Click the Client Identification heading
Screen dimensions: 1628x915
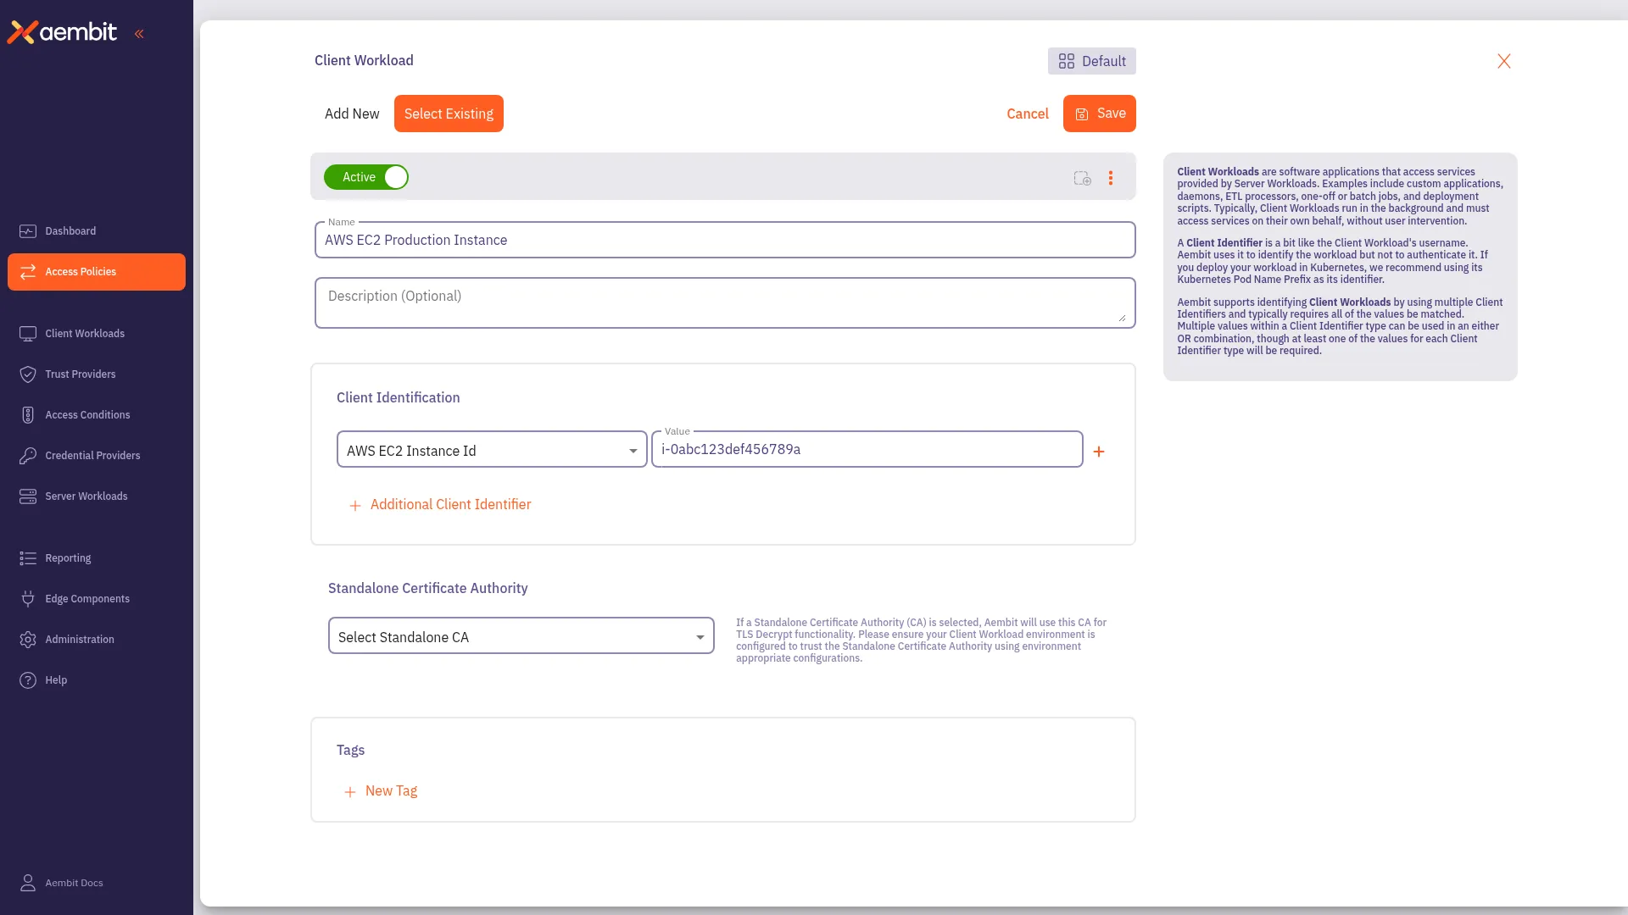(399, 398)
